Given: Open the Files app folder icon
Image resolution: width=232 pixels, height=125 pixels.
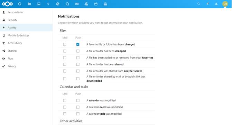Looking at the screenshot, I should click(x=29, y=4).
